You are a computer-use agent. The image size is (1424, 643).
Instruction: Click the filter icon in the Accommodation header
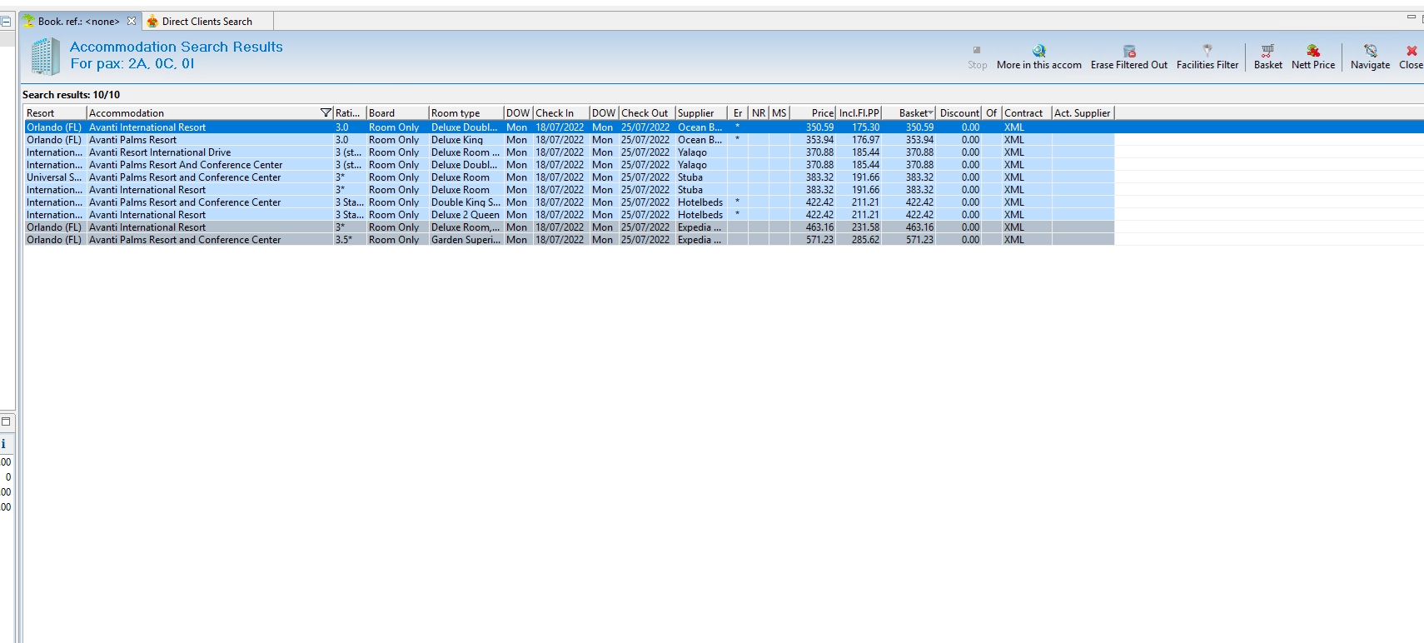326,113
